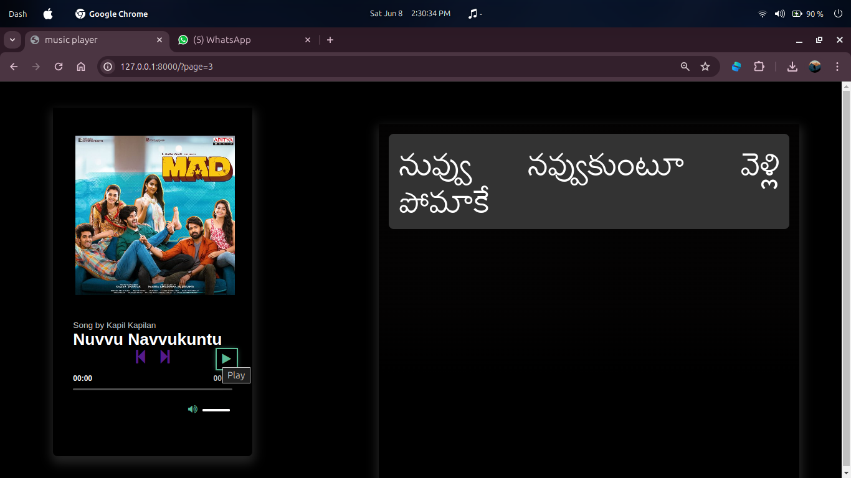The height and width of the screenshot is (478, 851).
Task: Close the WhatsApp tab
Action: coord(308,40)
